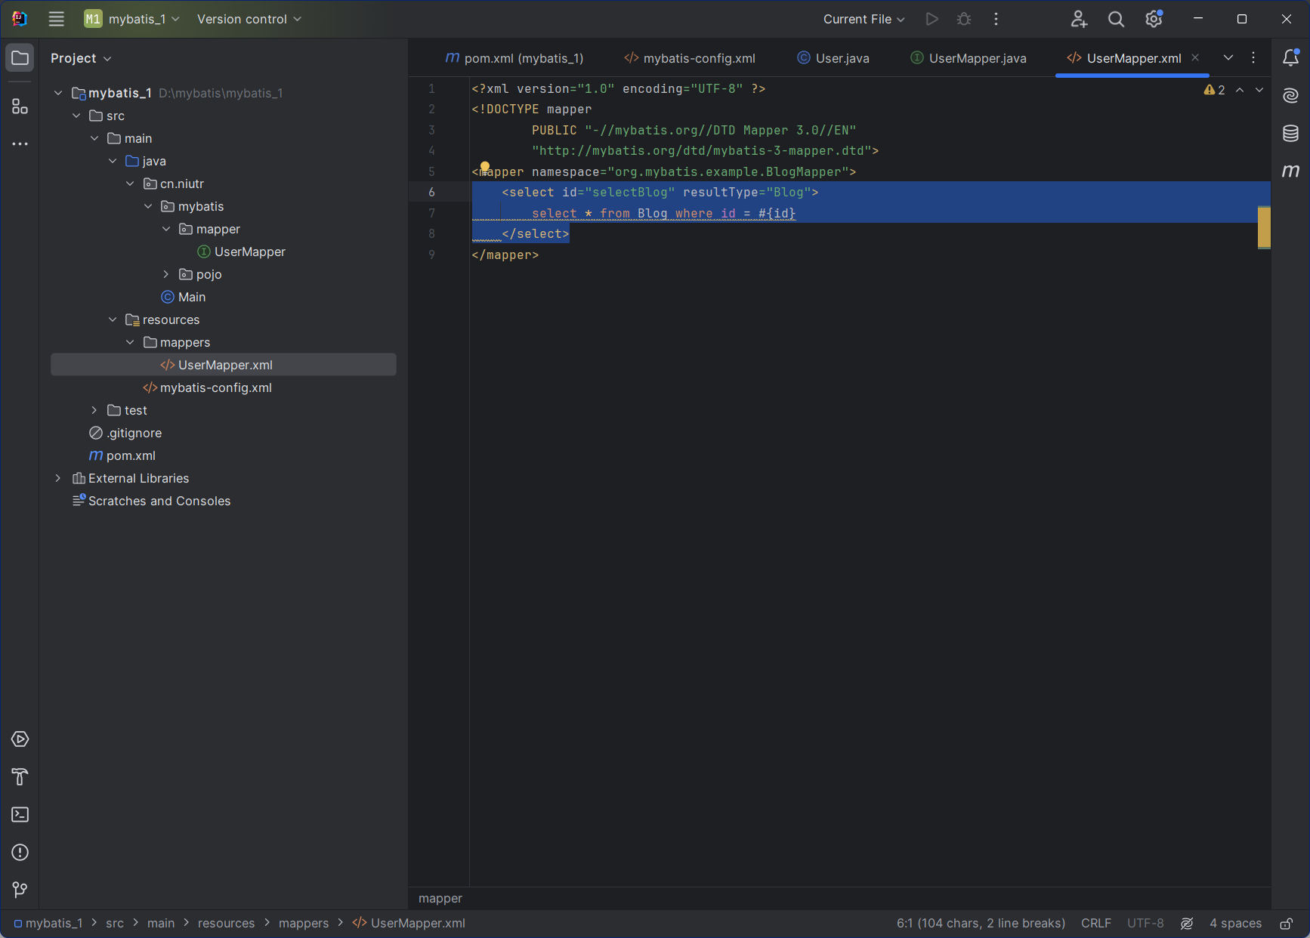The width and height of the screenshot is (1310, 938).
Task: Switch to the UserMapper.java editor tab
Action: 969,58
